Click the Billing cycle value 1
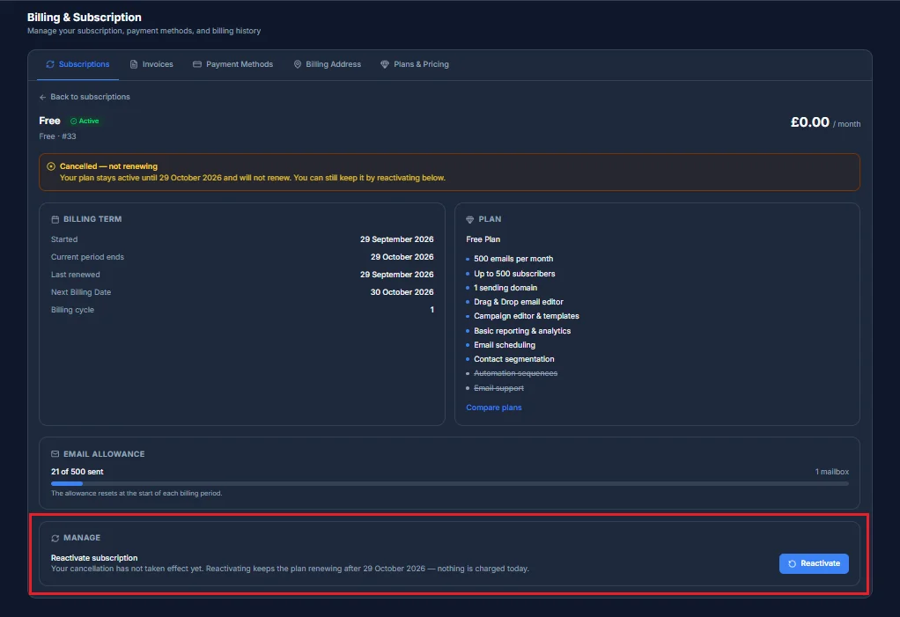The width and height of the screenshot is (900, 617). (432, 310)
